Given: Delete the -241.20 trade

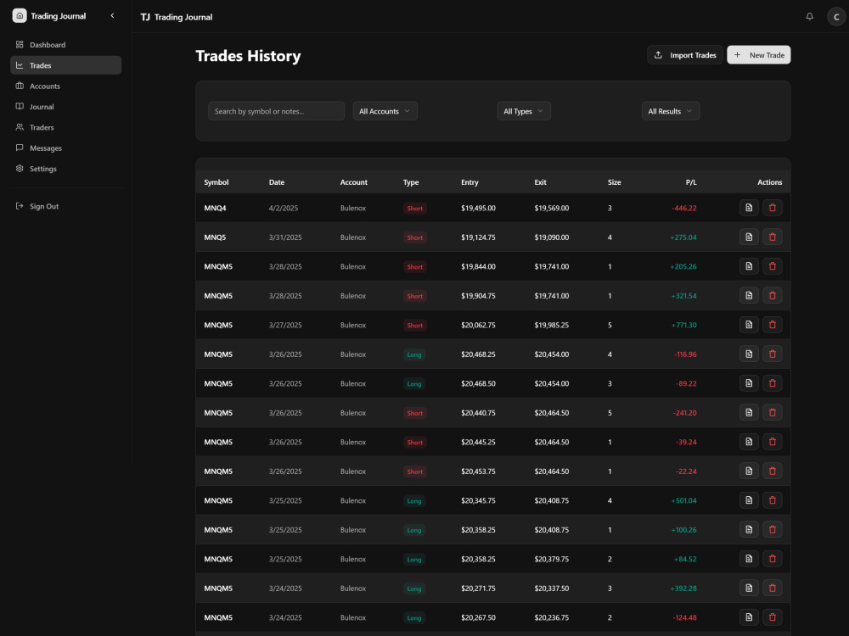Looking at the screenshot, I should [x=772, y=412].
